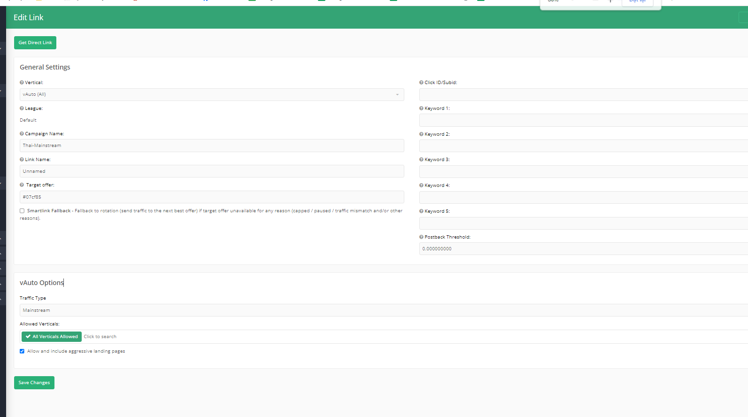This screenshot has width=748, height=417.
Task: Focus the Link Name field showing Unnamed
Action: [x=212, y=171]
